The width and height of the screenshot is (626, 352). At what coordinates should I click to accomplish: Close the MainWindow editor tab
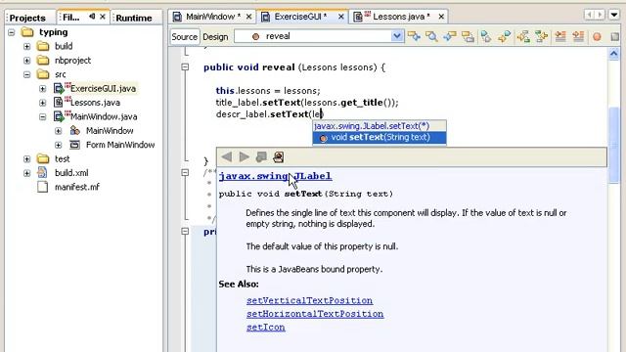248,17
